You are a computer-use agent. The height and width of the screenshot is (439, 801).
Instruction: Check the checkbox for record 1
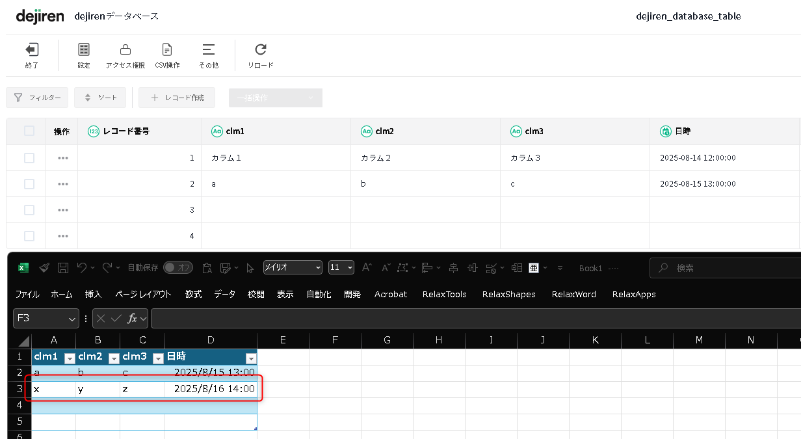point(29,158)
